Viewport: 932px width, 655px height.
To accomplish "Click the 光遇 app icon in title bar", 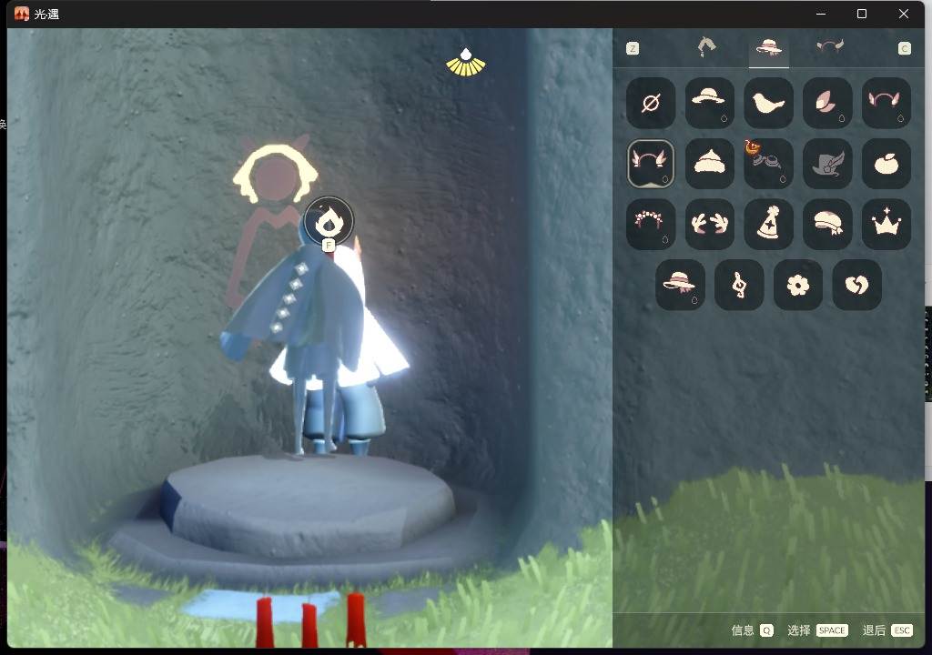I will [x=22, y=14].
